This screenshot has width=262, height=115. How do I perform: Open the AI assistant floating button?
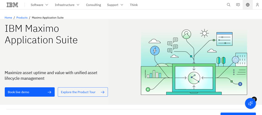250,103
